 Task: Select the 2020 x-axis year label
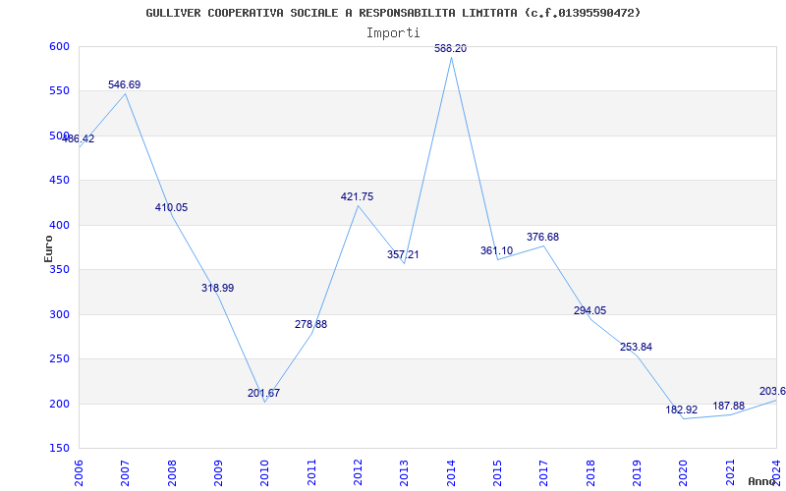[x=683, y=472]
